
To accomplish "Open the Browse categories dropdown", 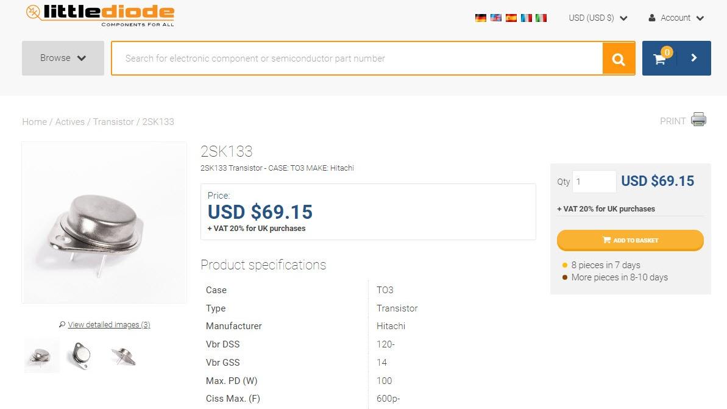I will (x=63, y=59).
